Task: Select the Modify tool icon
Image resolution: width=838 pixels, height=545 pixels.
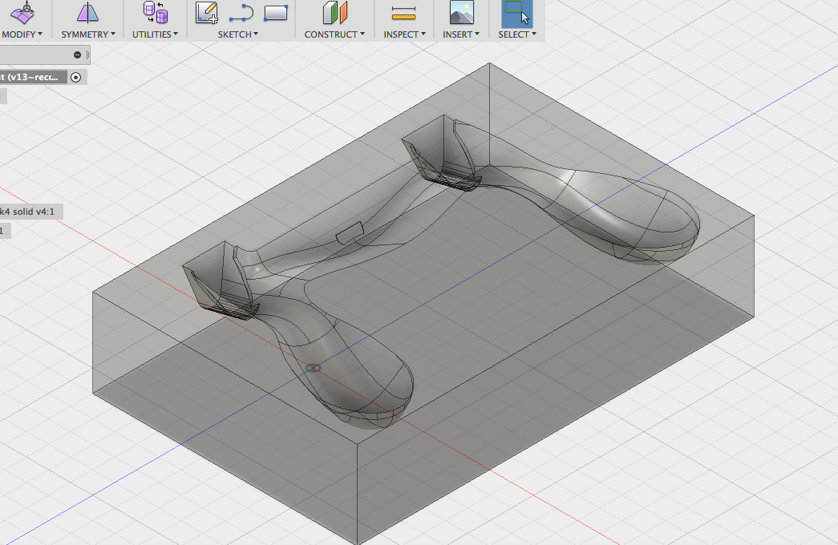Action: (22, 12)
